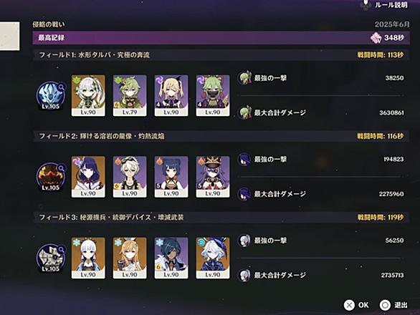Inspect the Field 3 machine boss icon
The height and width of the screenshot is (315, 420).
pyautogui.click(x=51, y=258)
